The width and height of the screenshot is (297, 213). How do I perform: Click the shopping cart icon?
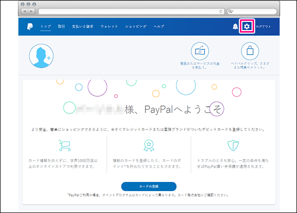click(65, 145)
